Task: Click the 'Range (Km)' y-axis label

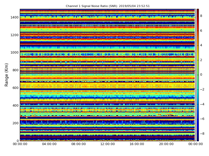Action: point(6,75)
